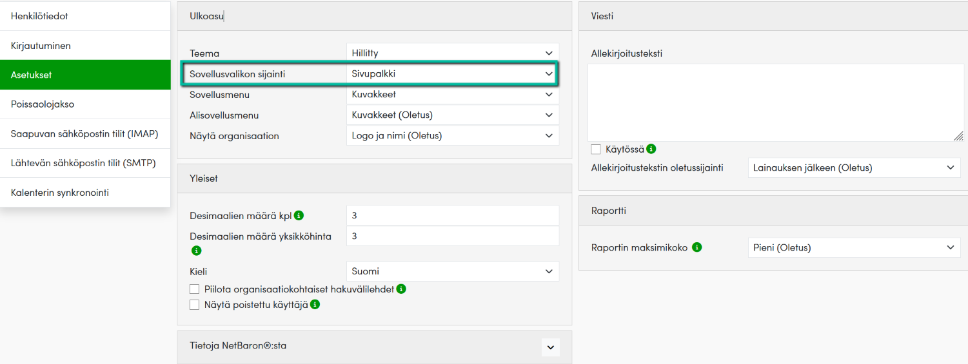The image size is (968, 364).
Task: Open Henkilötiedot in the side menu
Action: click(x=85, y=16)
